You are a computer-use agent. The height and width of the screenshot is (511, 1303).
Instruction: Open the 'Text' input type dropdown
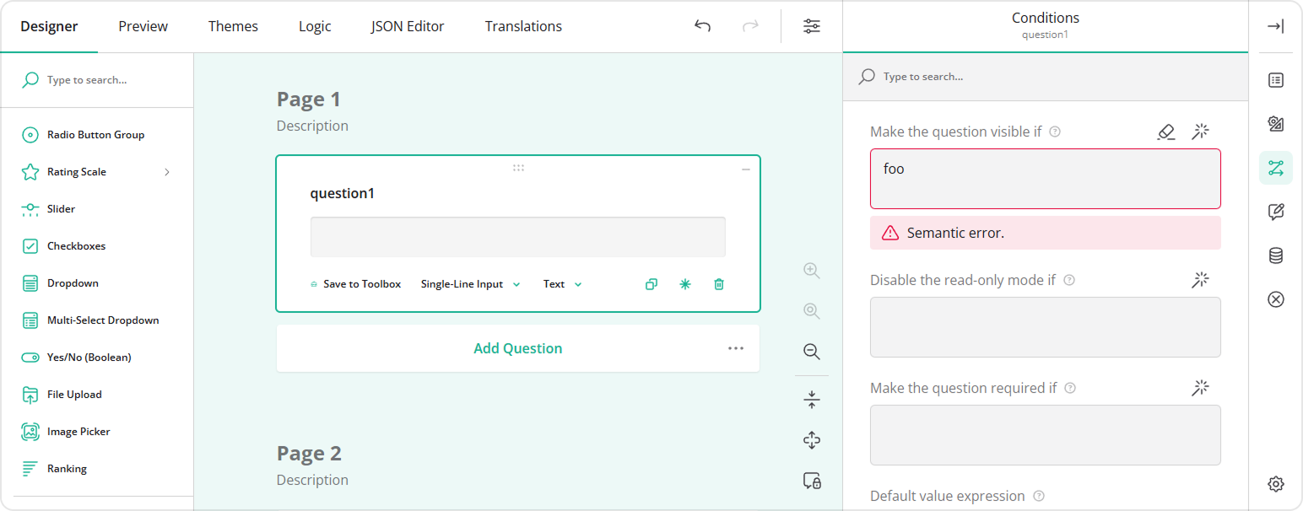[561, 284]
